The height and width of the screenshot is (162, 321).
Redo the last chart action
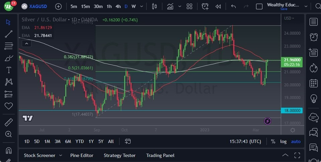point(246,7)
